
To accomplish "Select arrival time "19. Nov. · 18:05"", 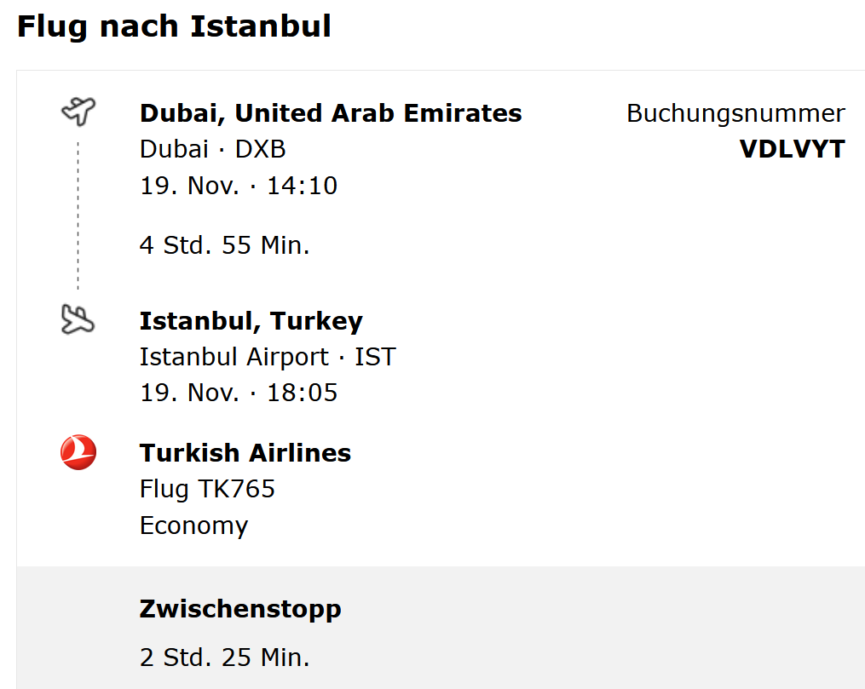I will [239, 393].
